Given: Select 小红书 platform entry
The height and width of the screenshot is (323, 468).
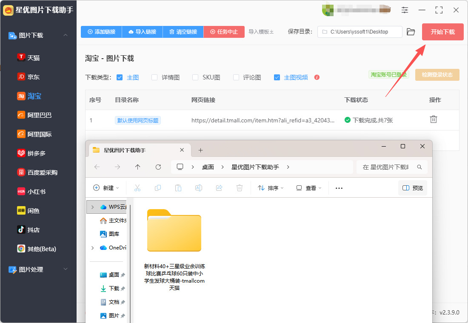Looking at the screenshot, I should pyautogui.click(x=31, y=192).
